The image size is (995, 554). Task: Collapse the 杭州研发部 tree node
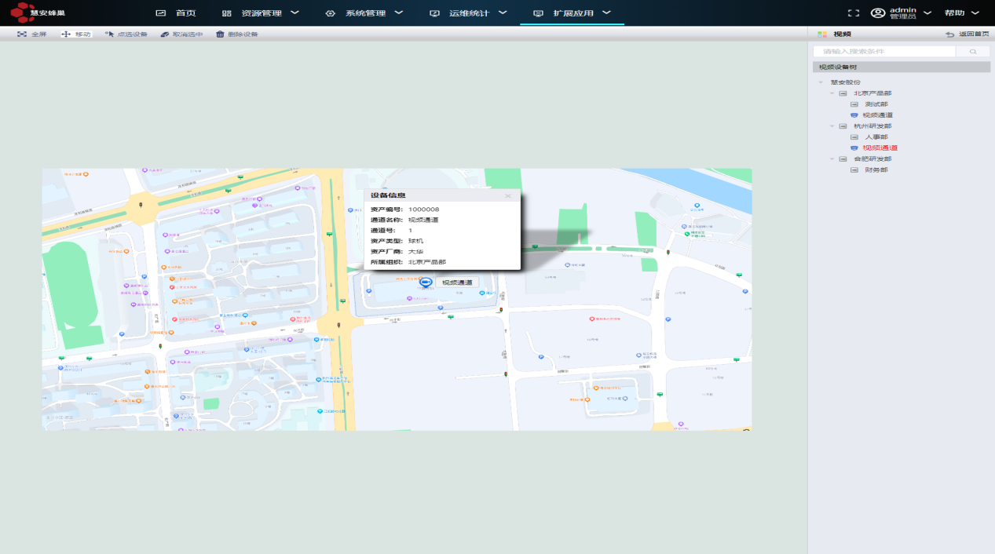pos(832,126)
